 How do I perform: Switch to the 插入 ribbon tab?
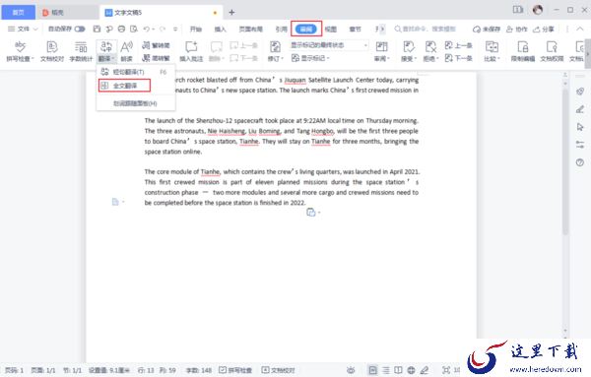(x=220, y=29)
